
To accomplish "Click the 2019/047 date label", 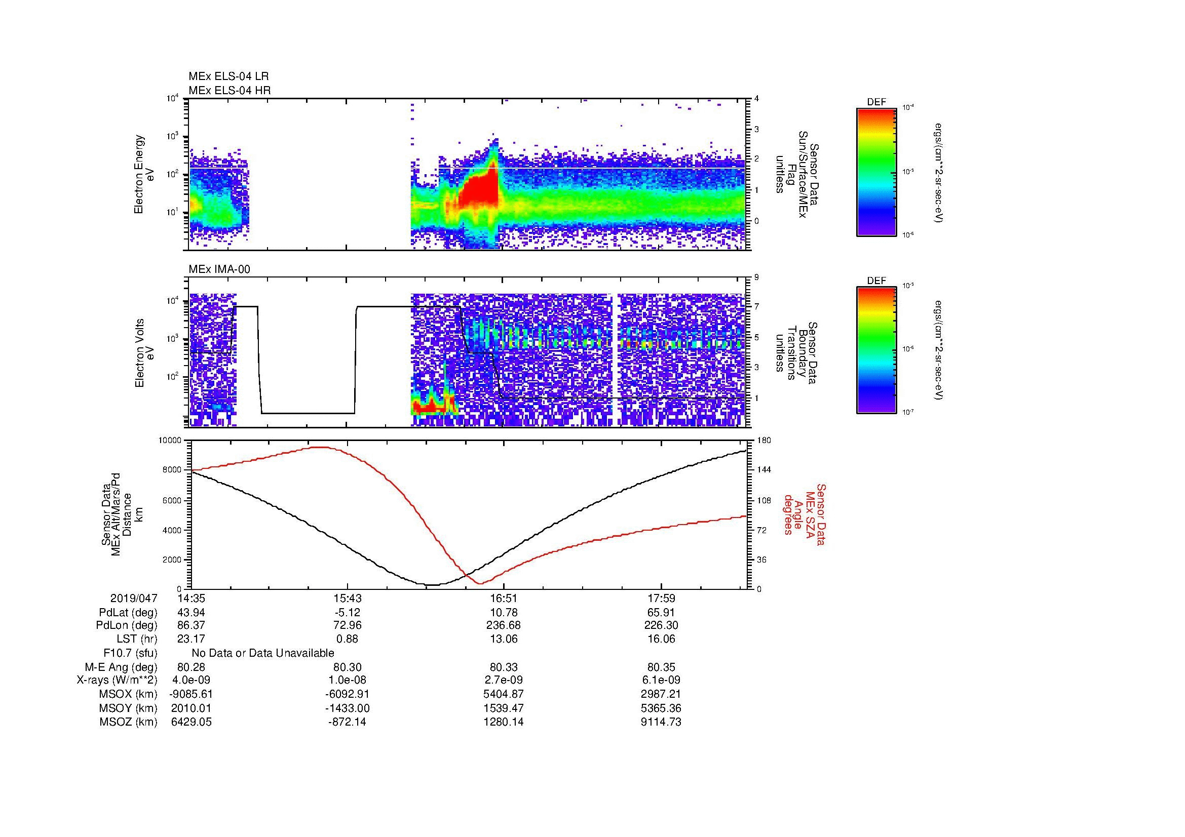I will (x=134, y=599).
